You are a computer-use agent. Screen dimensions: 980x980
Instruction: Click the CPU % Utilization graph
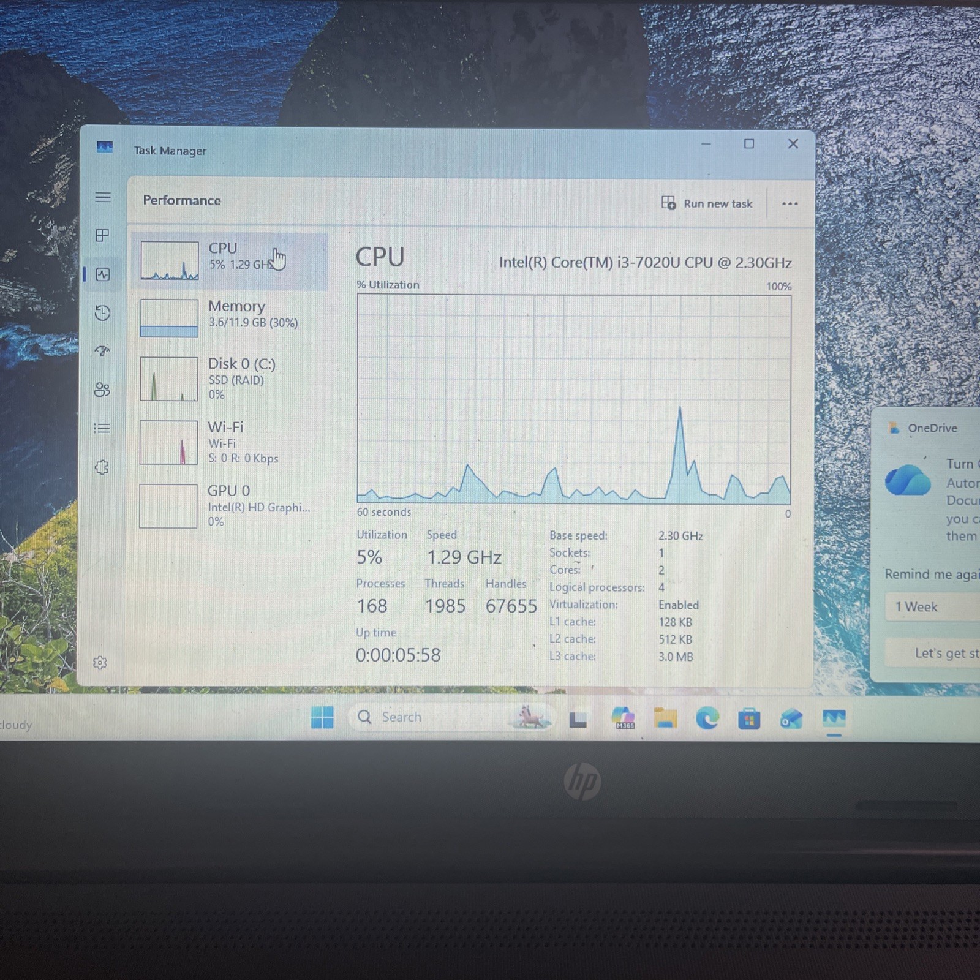tap(574, 399)
